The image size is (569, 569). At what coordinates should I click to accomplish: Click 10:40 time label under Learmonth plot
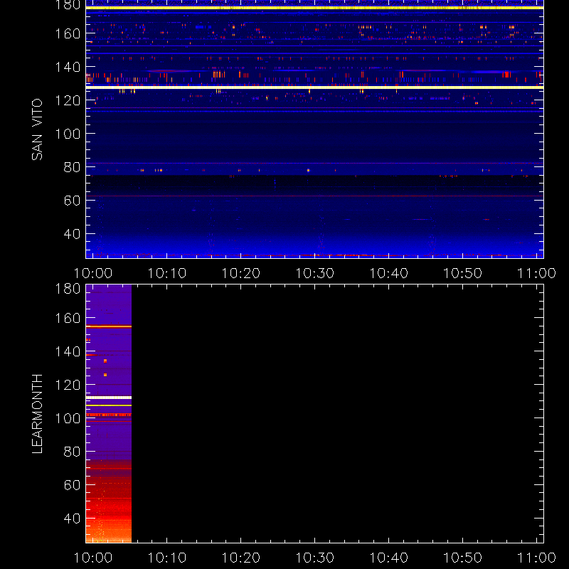(389, 558)
